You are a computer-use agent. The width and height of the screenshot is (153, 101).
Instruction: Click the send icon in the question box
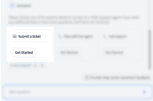144,92
